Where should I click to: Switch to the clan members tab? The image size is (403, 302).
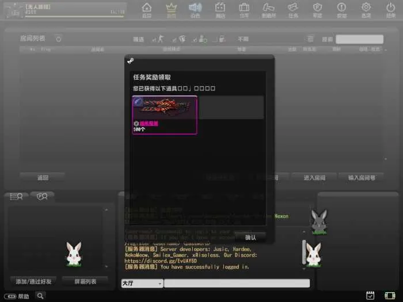tap(42, 197)
